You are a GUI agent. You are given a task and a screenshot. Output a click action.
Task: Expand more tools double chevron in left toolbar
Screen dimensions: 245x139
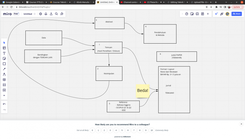4,95
